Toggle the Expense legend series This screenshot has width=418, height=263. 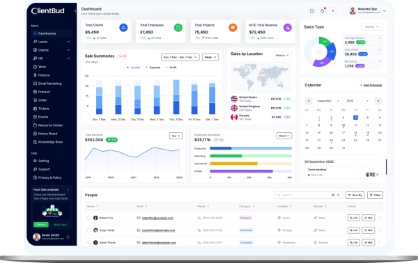pos(153,67)
